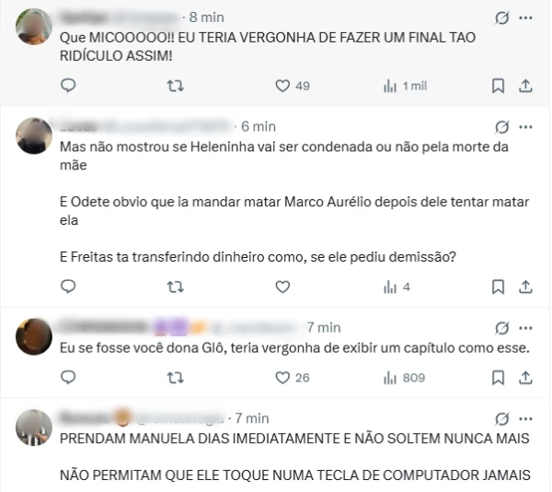Screen dimensions: 552x492
Task: Share the tweet mentioning dona Glô
Action: point(525,378)
